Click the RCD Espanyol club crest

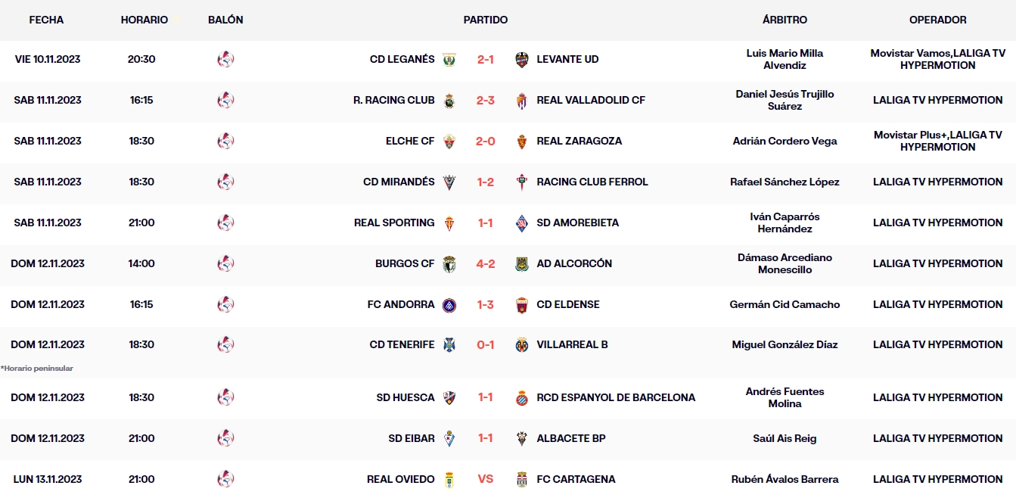click(x=522, y=397)
